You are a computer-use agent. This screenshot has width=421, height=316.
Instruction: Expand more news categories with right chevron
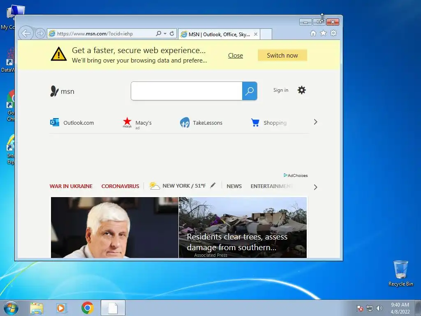(315, 187)
